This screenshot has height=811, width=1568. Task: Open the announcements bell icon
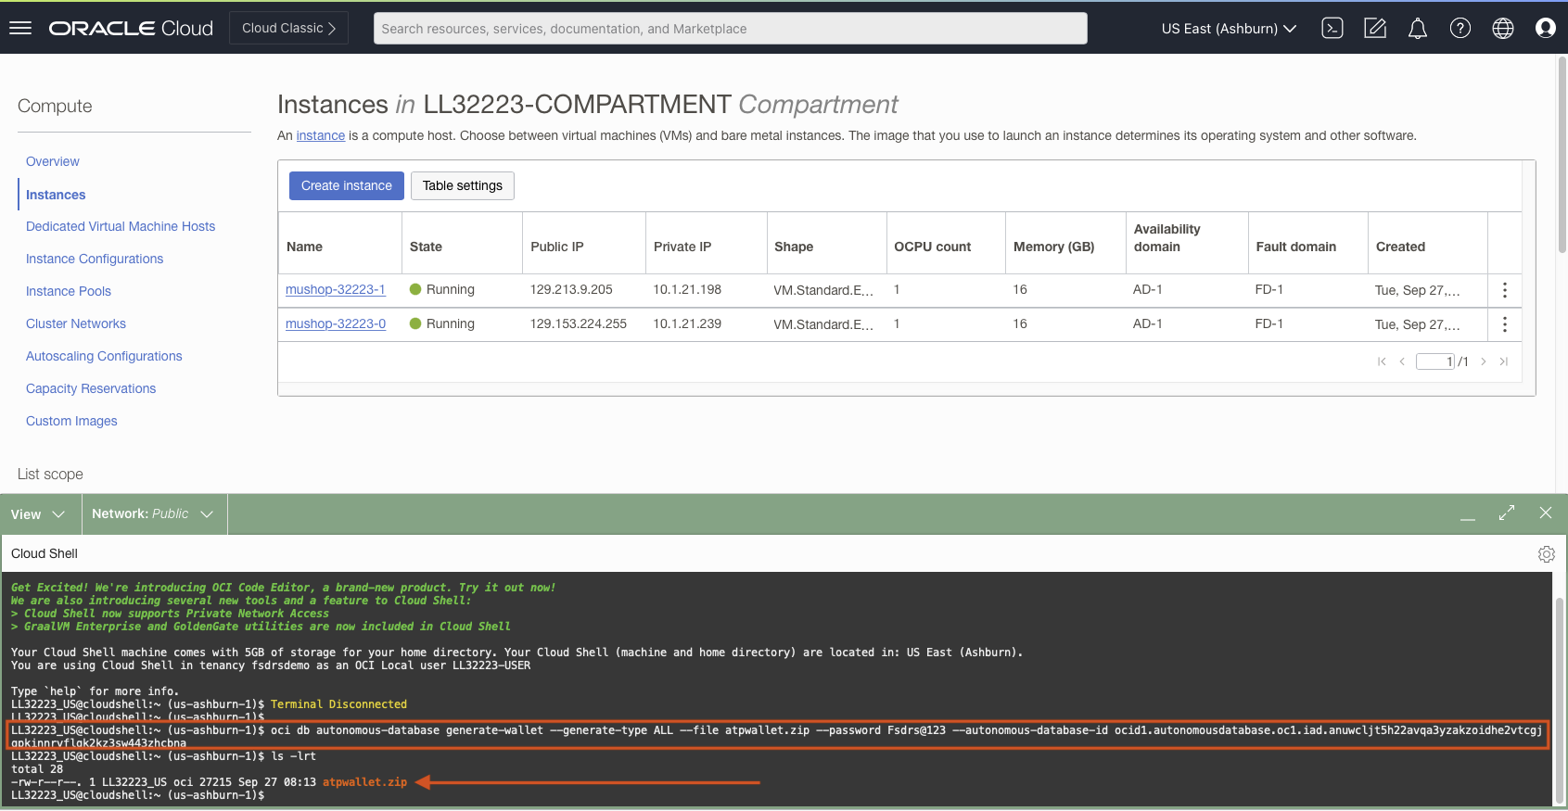click(1417, 29)
